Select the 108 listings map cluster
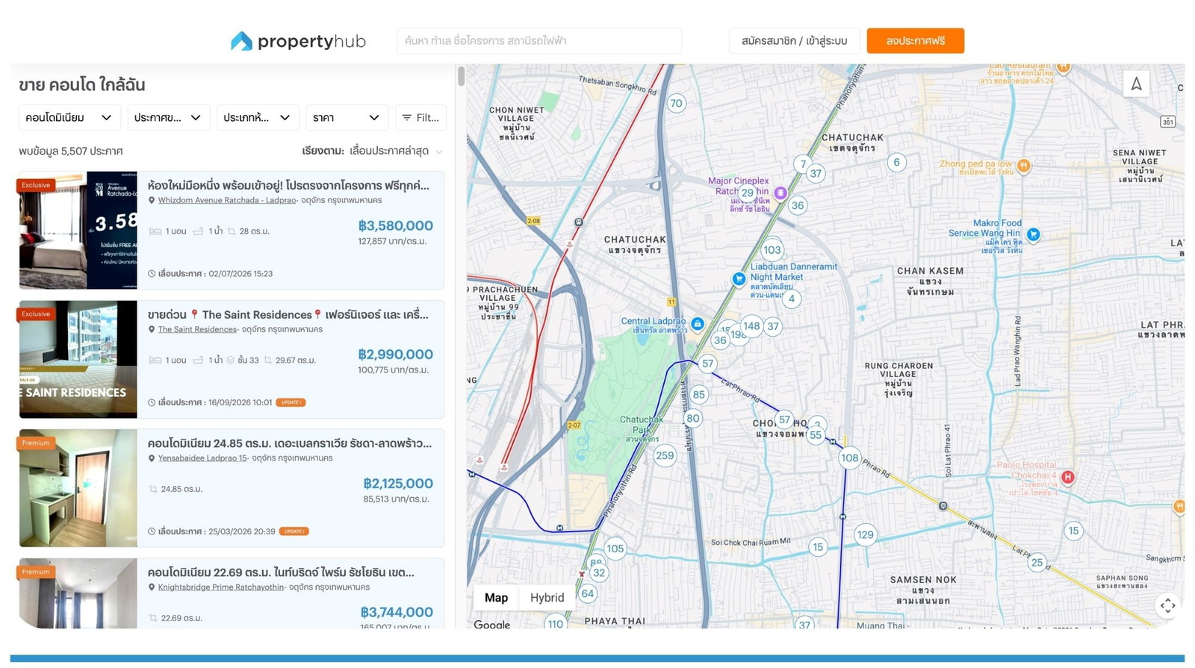 [849, 458]
